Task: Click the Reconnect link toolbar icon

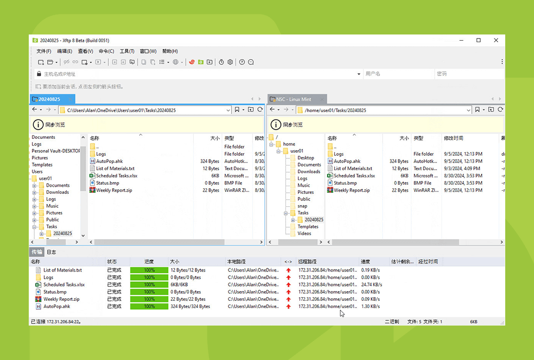Action: (x=75, y=62)
